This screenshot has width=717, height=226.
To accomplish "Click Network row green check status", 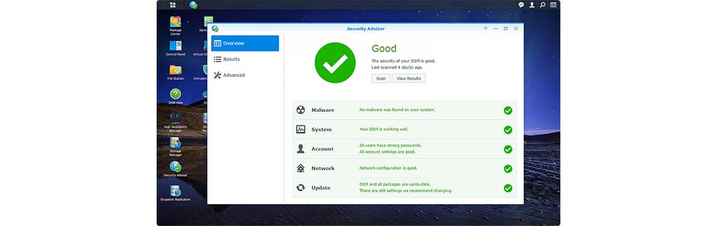I will click(508, 168).
